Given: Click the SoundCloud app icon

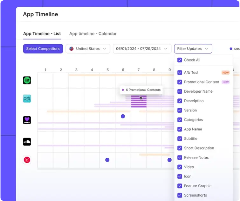Looking at the screenshot, I should pos(27,142).
